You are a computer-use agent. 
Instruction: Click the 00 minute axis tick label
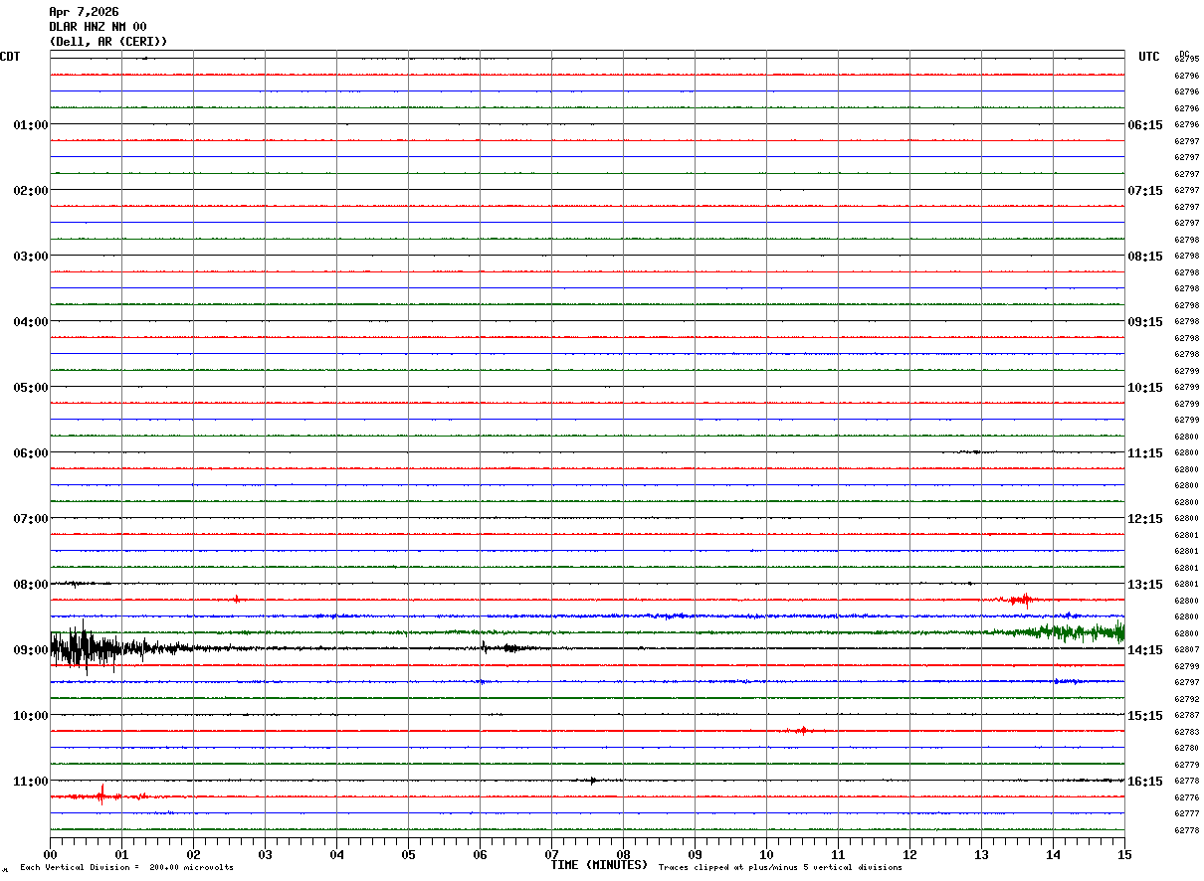pos(50,855)
